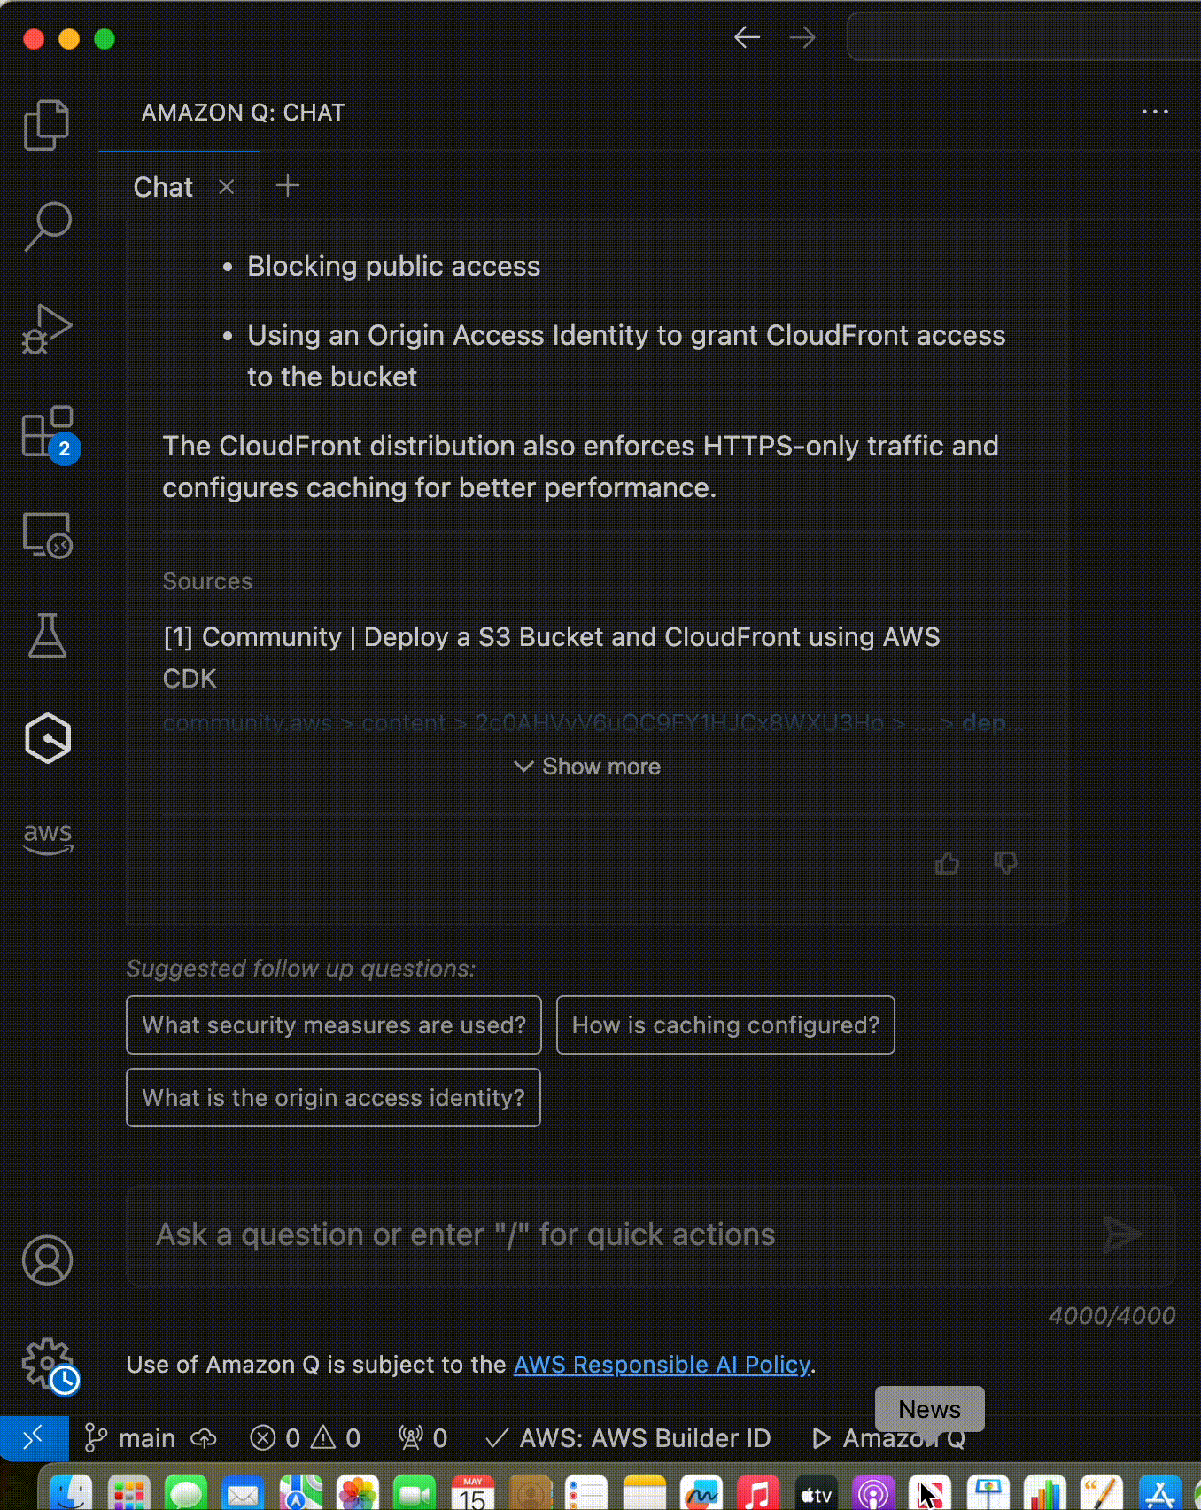The width and height of the screenshot is (1201, 1510).
Task: Open the Extensions view showing 2 updates
Action: (46, 433)
